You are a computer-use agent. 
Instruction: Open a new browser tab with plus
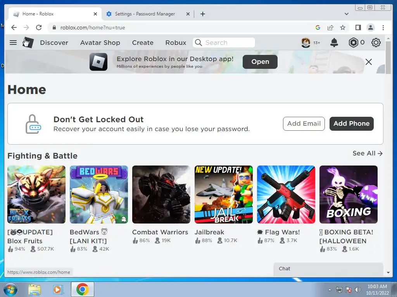[202, 14]
